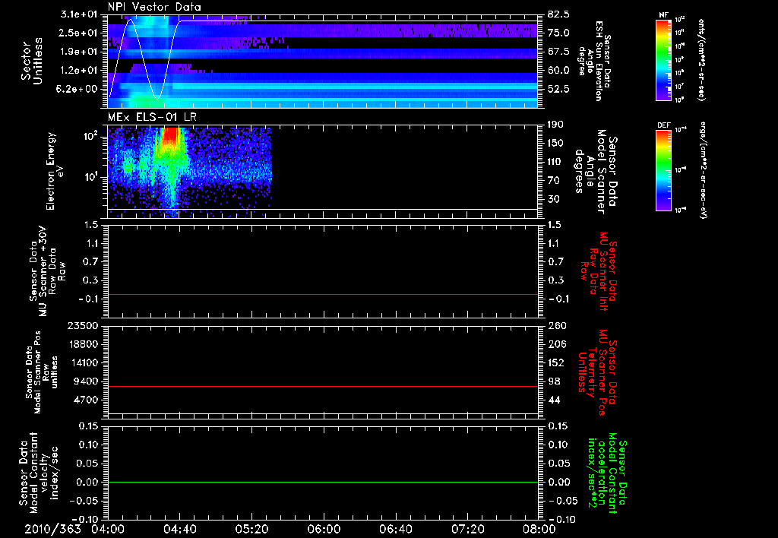Click the cnts/(cm**2-sr-sec) units label
Screen dimensions: 778x538
(x=701, y=60)
